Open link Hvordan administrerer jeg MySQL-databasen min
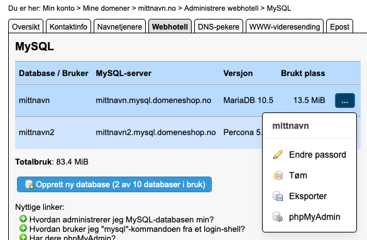This screenshot has height=240, width=367. [x=121, y=219]
